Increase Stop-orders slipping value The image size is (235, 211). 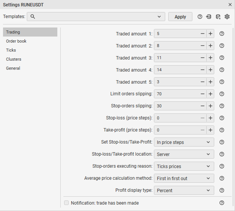[x=210, y=106]
